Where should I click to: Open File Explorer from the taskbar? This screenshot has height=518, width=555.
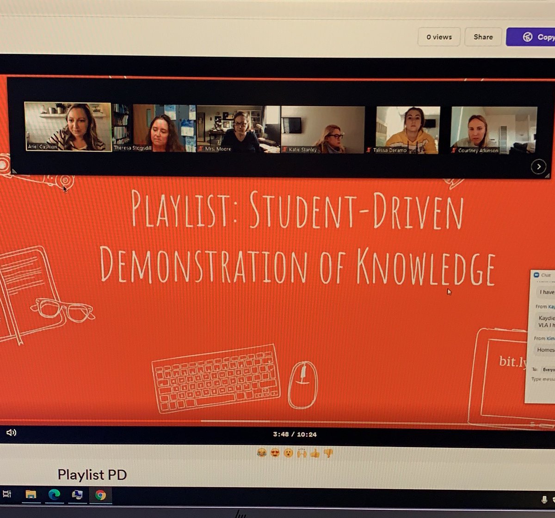click(31, 495)
